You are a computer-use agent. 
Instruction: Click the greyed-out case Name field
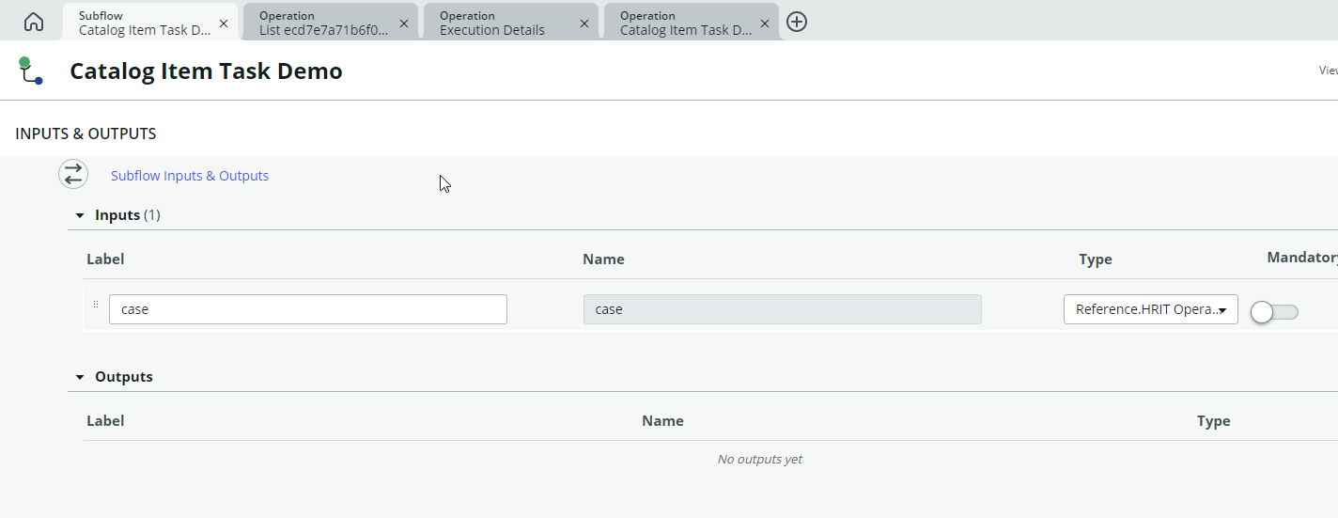coord(782,309)
